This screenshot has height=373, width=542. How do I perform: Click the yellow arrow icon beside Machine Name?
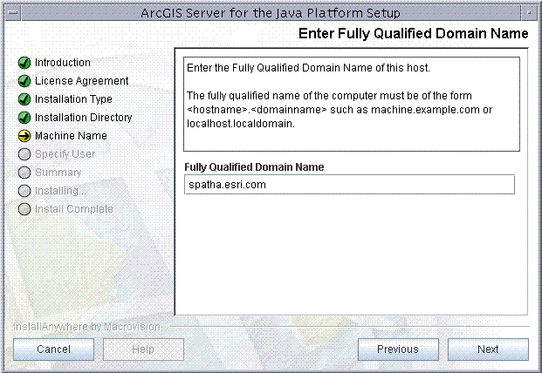[24, 136]
